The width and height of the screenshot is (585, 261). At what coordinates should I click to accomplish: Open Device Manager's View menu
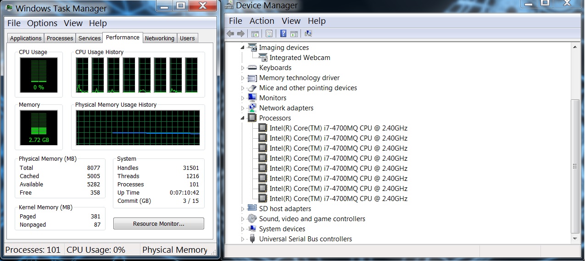coord(291,21)
